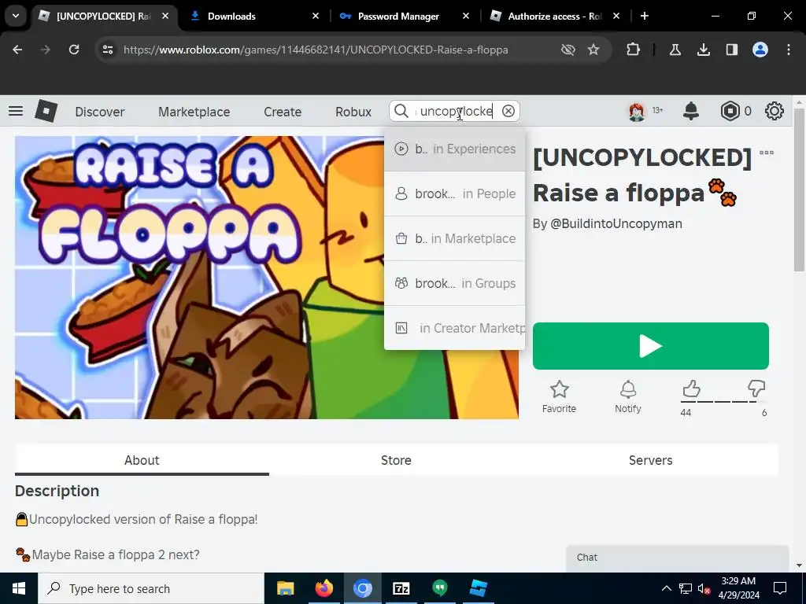The image size is (806, 604).
Task: Switch to the Store tab
Action: (396, 460)
